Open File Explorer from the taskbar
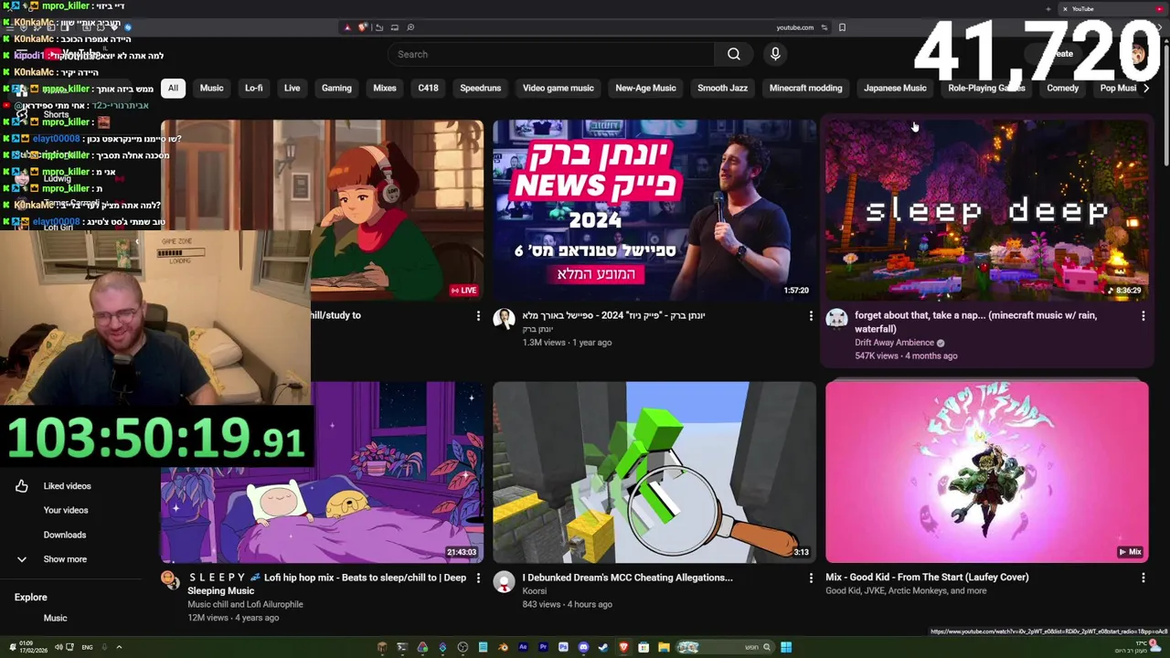Image resolution: width=1170 pixels, height=658 pixels. [x=664, y=648]
